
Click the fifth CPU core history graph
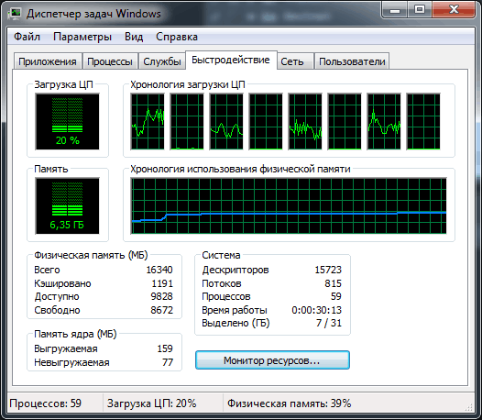click(x=305, y=122)
